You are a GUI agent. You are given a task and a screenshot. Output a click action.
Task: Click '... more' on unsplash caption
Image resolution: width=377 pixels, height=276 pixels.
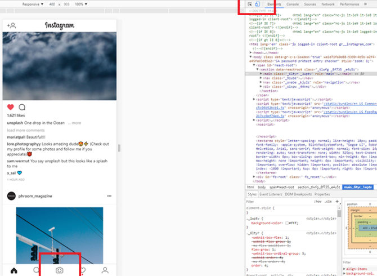74,123
